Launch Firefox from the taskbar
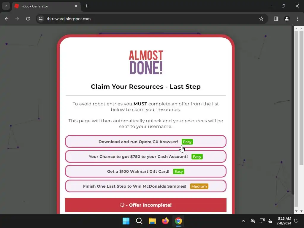Image resolution: width=304 pixels, height=228 pixels. pyautogui.click(x=165, y=221)
